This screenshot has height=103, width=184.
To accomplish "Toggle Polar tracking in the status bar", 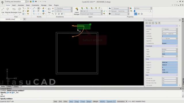I will pos(71,101).
